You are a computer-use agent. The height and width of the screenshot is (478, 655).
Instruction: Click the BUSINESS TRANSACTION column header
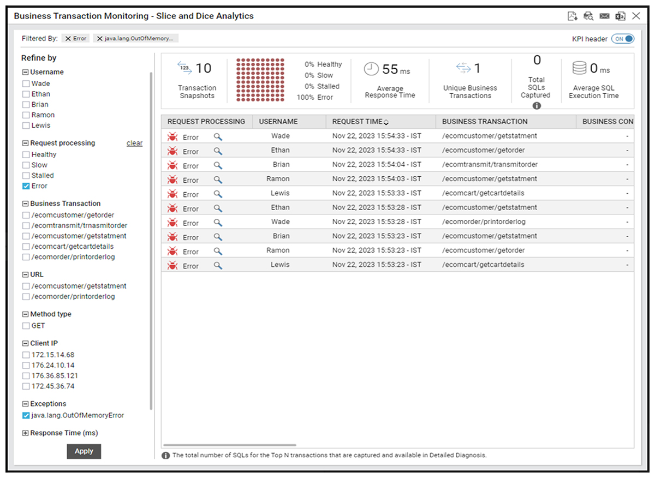tap(506, 122)
